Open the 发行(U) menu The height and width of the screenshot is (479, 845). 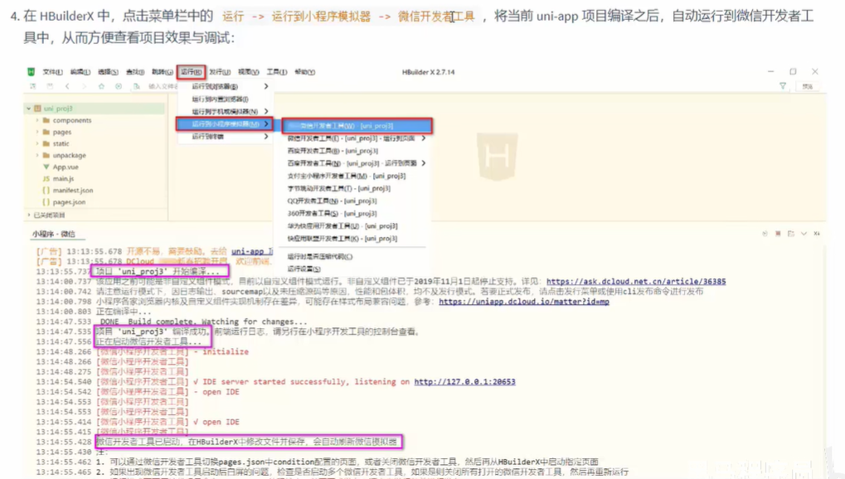click(220, 71)
